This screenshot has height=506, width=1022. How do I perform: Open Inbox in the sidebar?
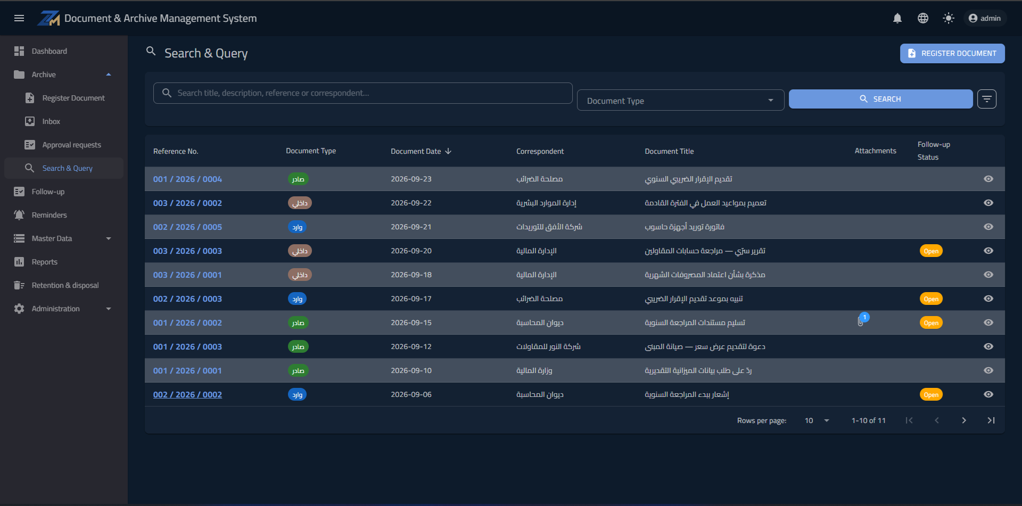pyautogui.click(x=64, y=121)
